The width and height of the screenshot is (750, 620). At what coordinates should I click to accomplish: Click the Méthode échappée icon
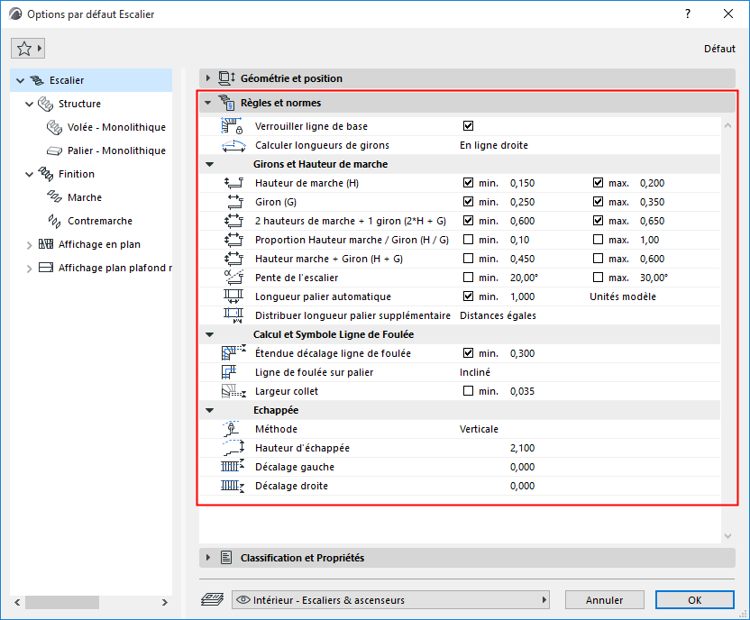232,429
